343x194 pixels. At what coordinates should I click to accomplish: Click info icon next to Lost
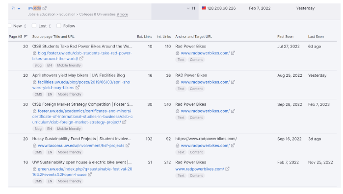pyautogui.click(x=50, y=26)
